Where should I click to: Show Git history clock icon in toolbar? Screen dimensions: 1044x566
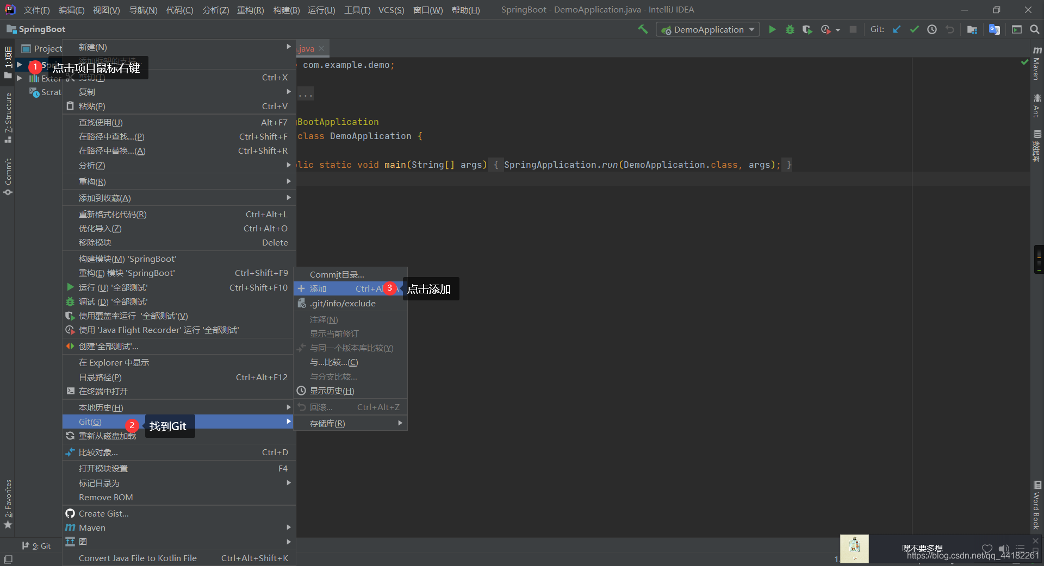[x=932, y=29]
